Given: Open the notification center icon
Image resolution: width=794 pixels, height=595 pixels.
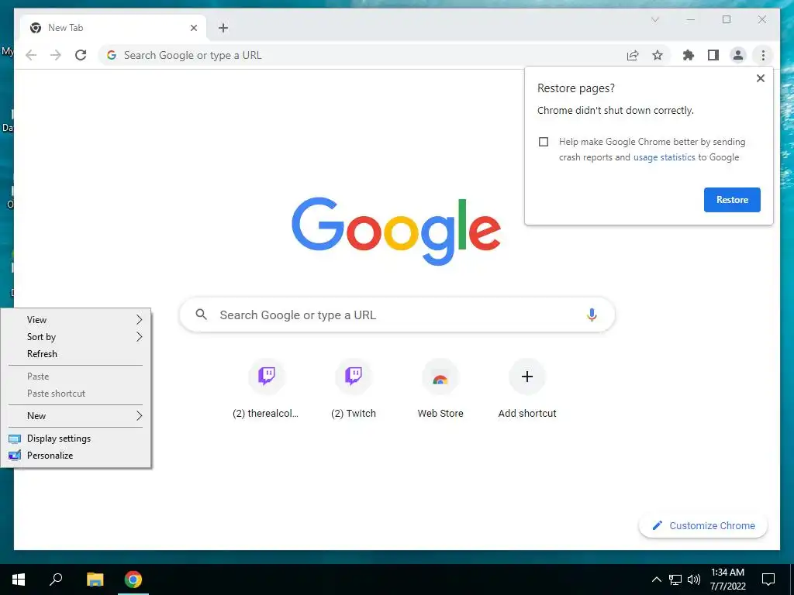Looking at the screenshot, I should [768, 580].
